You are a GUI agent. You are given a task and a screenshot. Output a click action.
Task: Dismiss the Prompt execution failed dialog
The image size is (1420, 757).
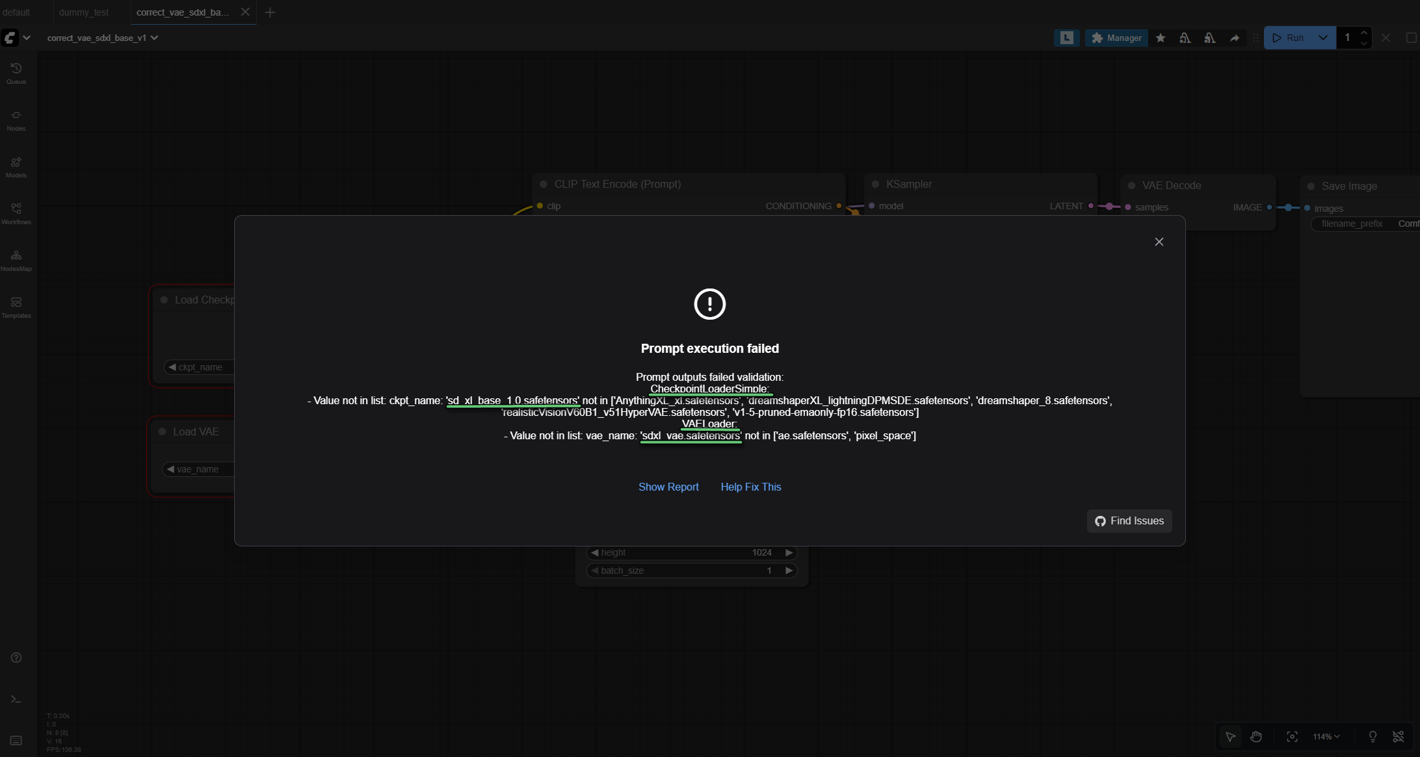pyautogui.click(x=1159, y=241)
